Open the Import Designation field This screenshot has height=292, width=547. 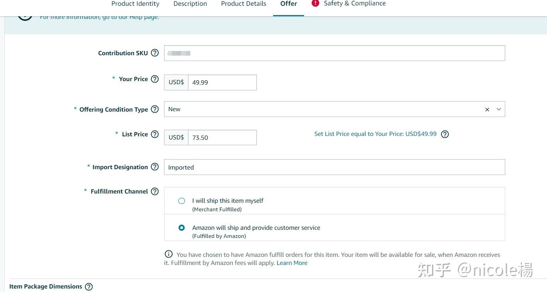[x=334, y=167]
